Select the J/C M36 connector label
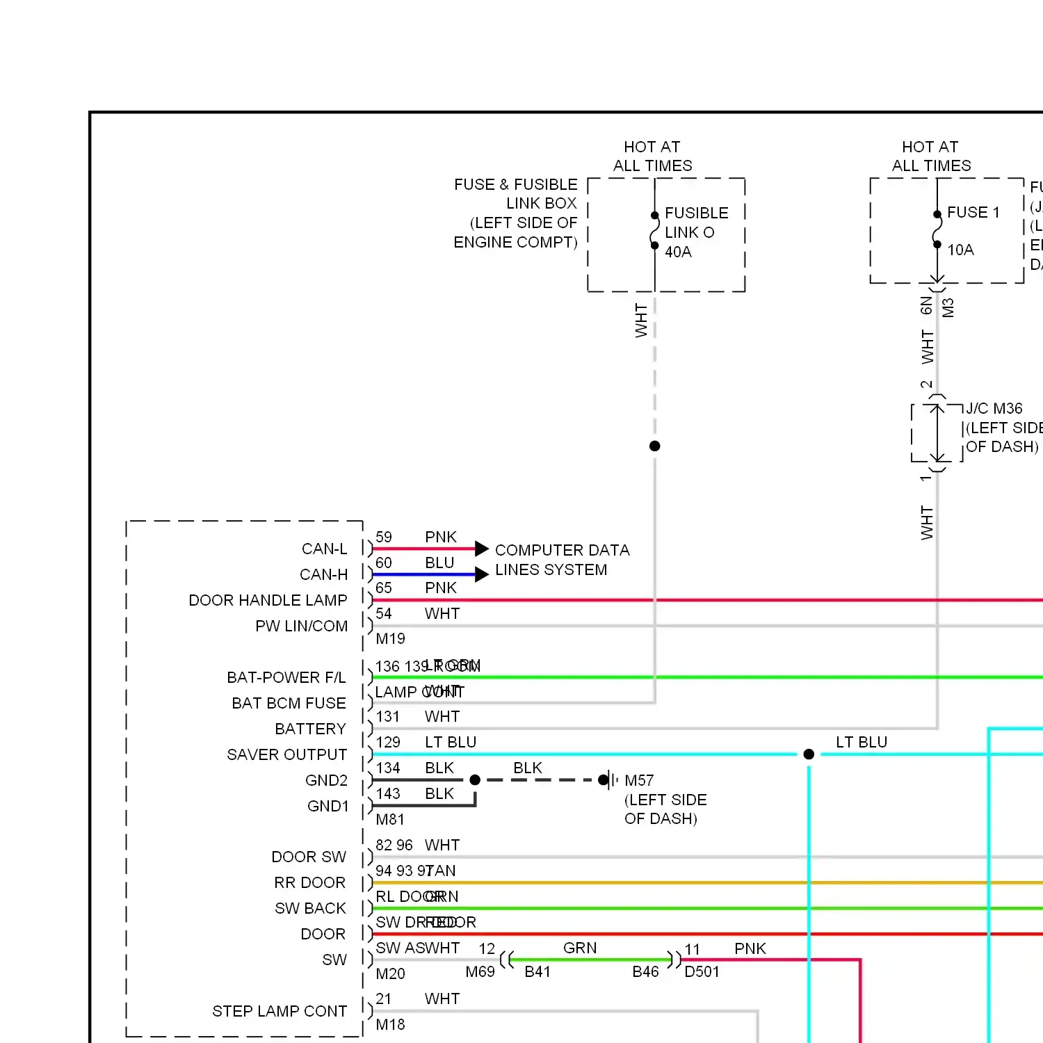Screen dimensions: 1043x1043 click(994, 408)
